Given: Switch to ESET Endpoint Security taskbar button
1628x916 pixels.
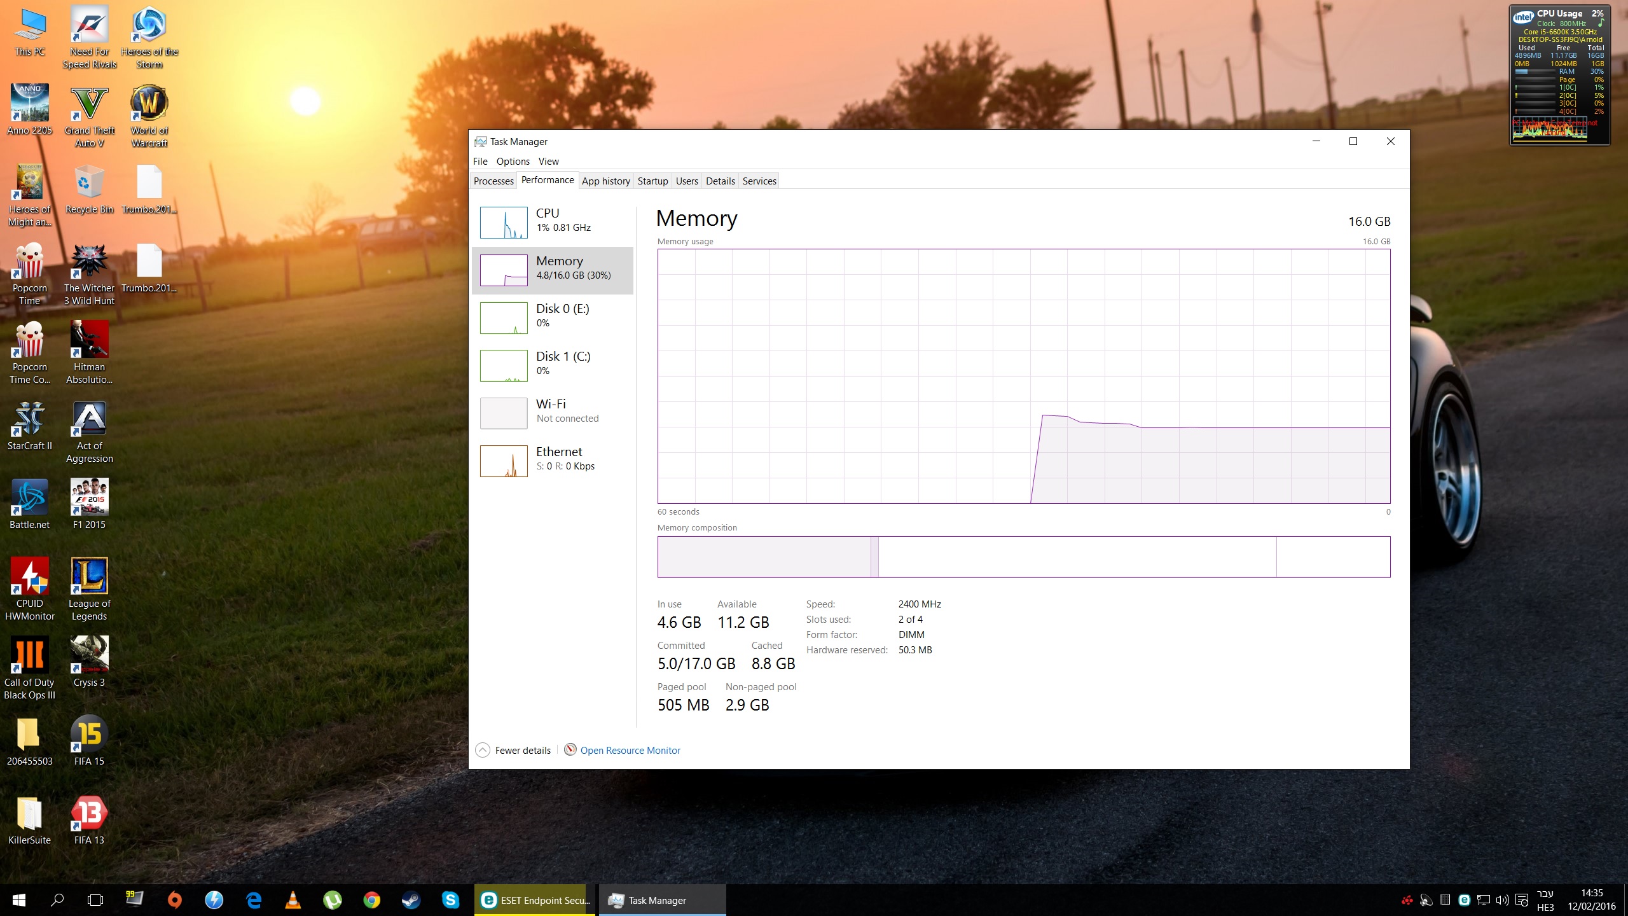Looking at the screenshot, I should 535,900.
